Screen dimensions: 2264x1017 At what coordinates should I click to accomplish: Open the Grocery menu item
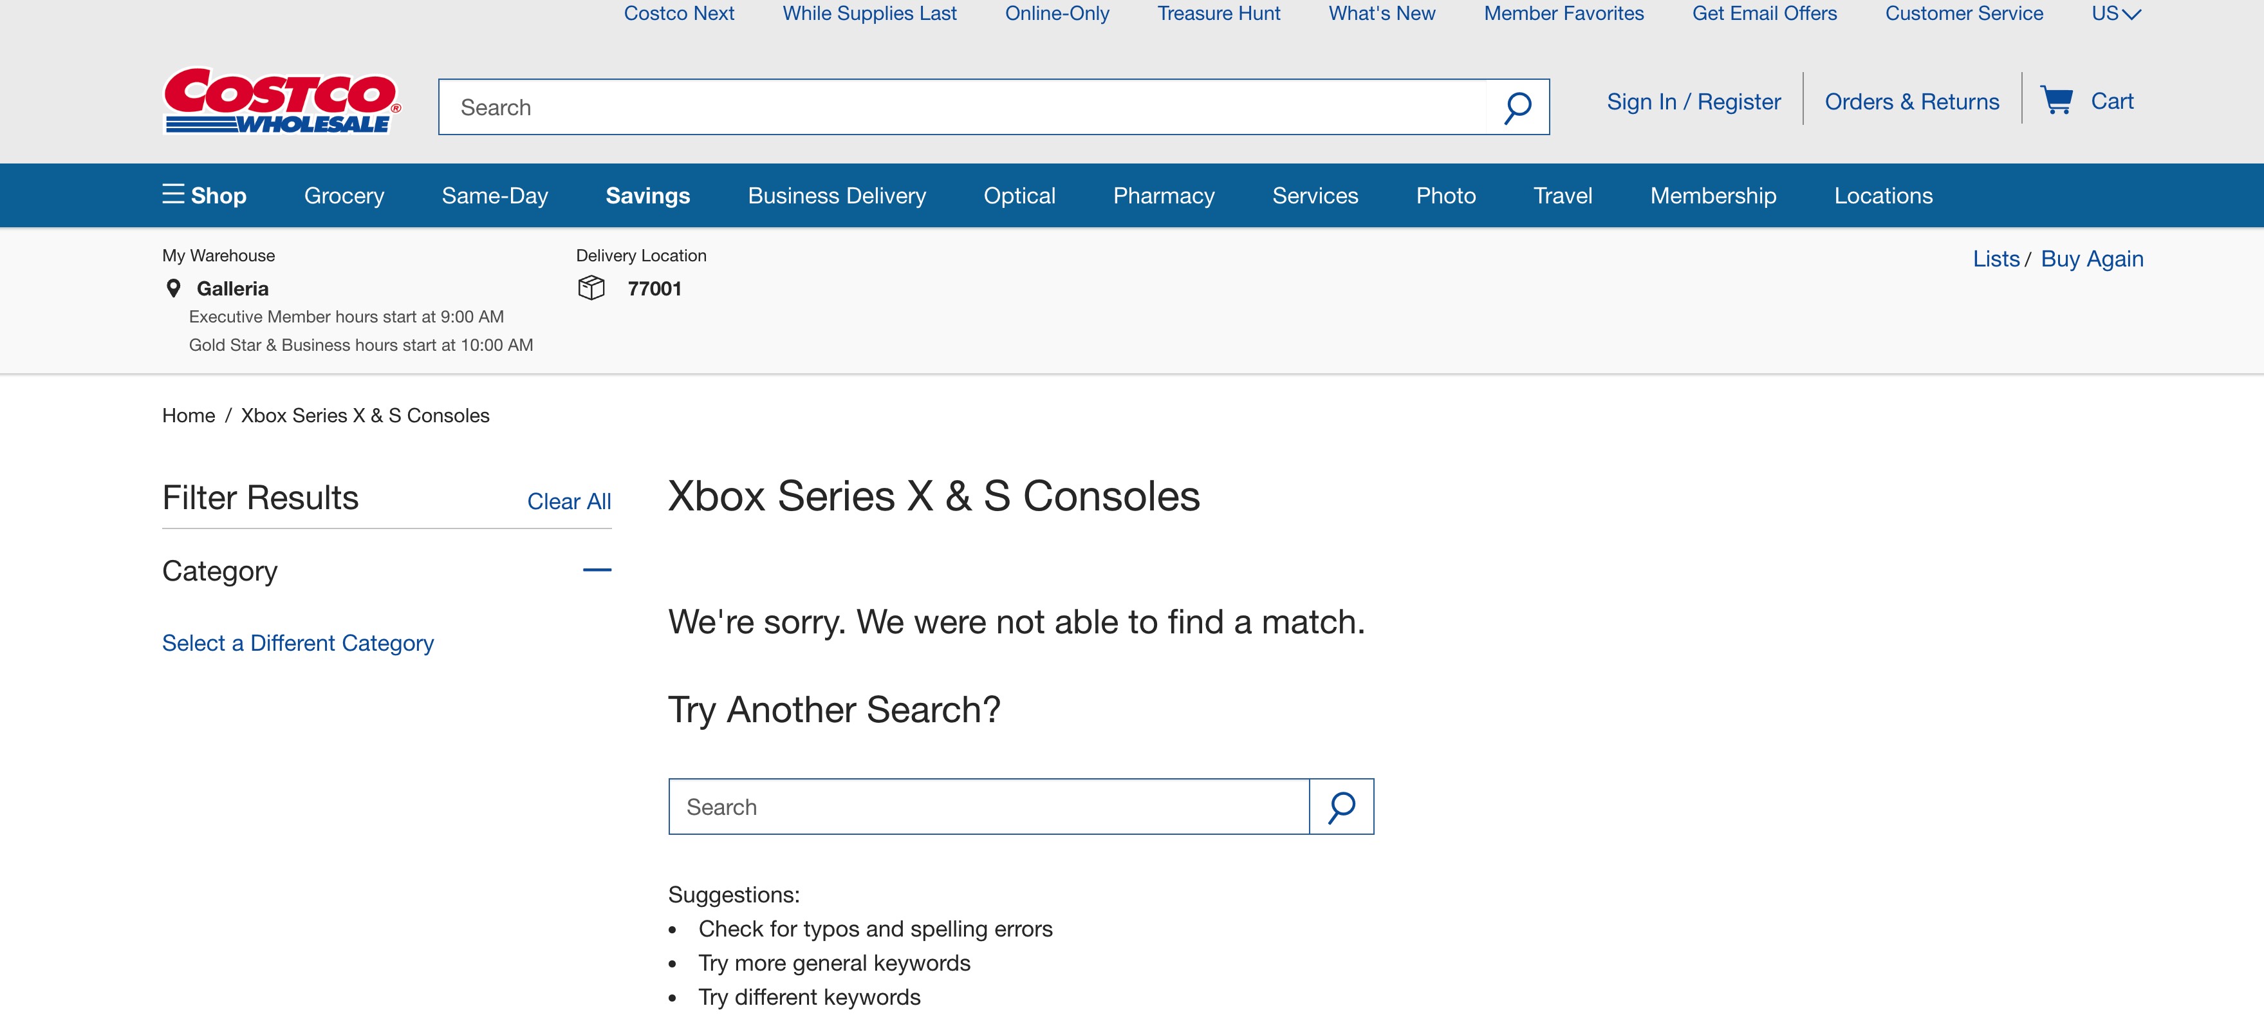(344, 195)
